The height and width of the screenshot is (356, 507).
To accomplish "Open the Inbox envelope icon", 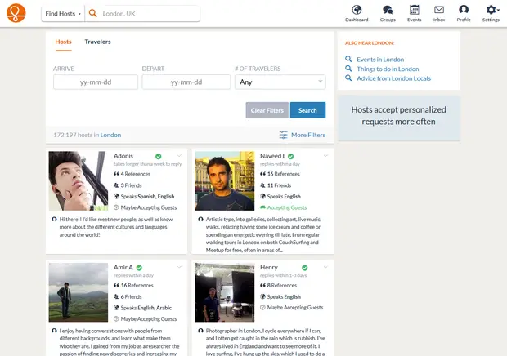I will point(439,10).
